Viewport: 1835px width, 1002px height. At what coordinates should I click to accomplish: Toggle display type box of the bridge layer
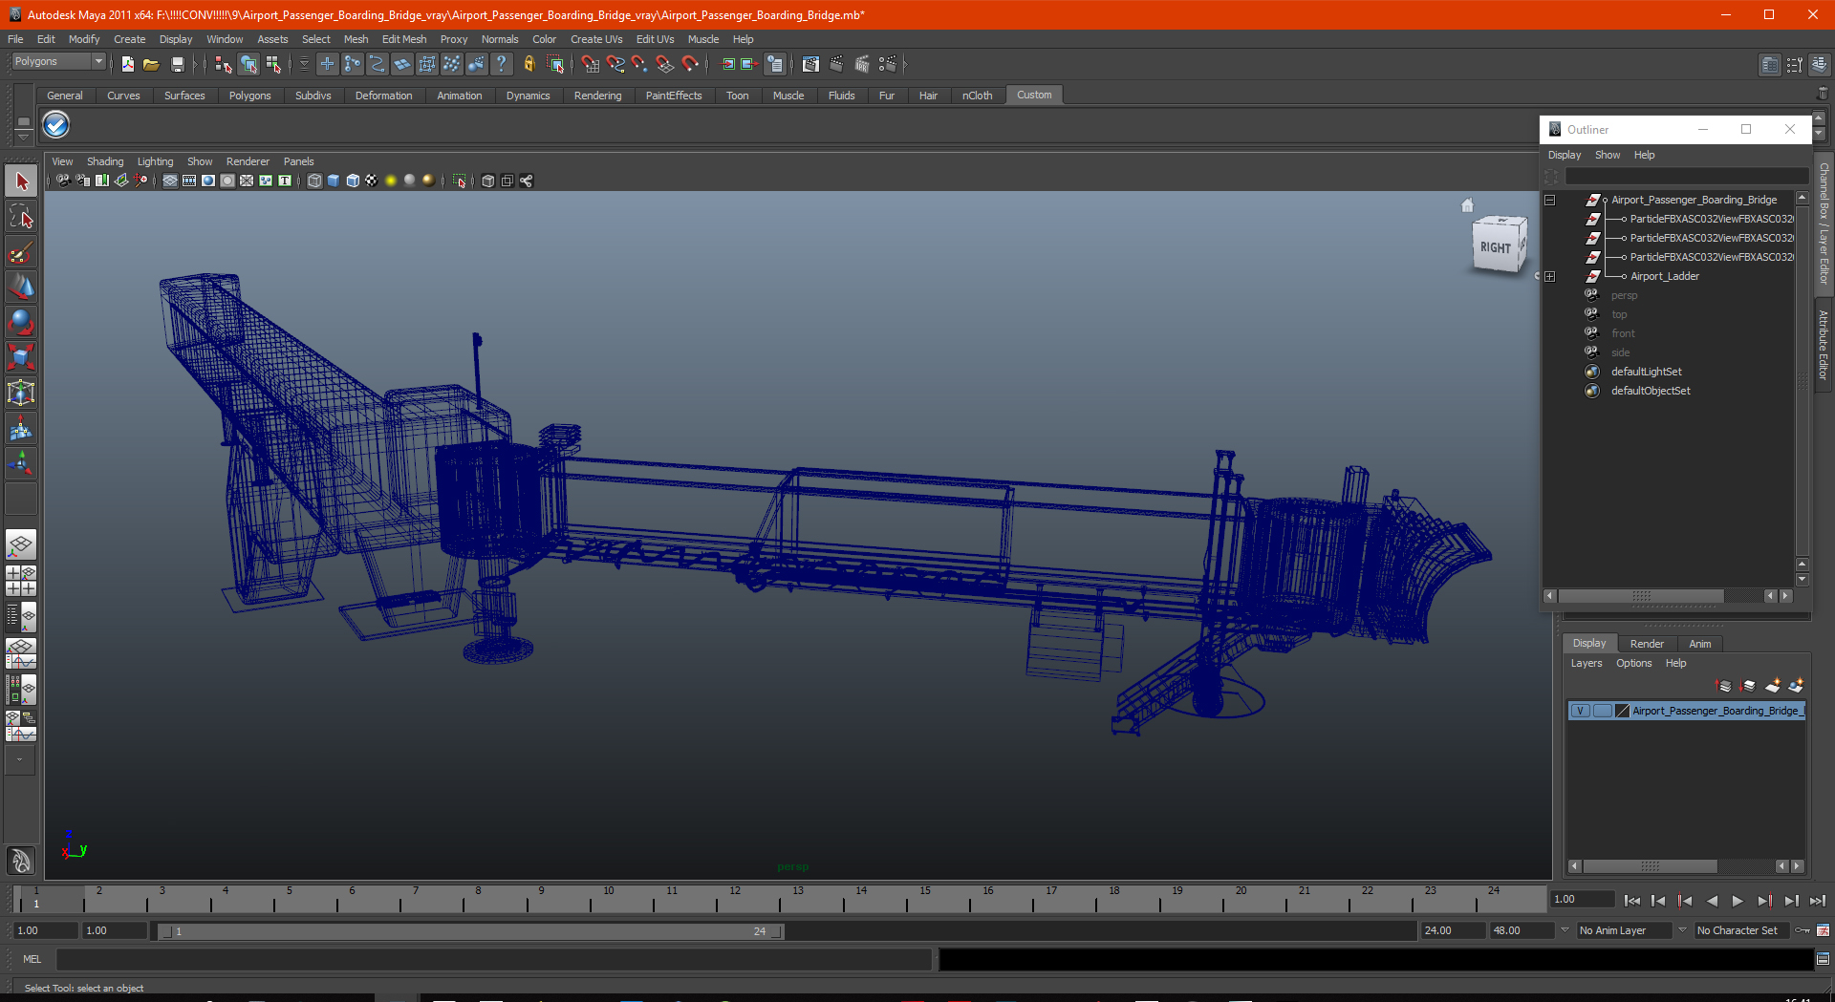click(x=1602, y=711)
